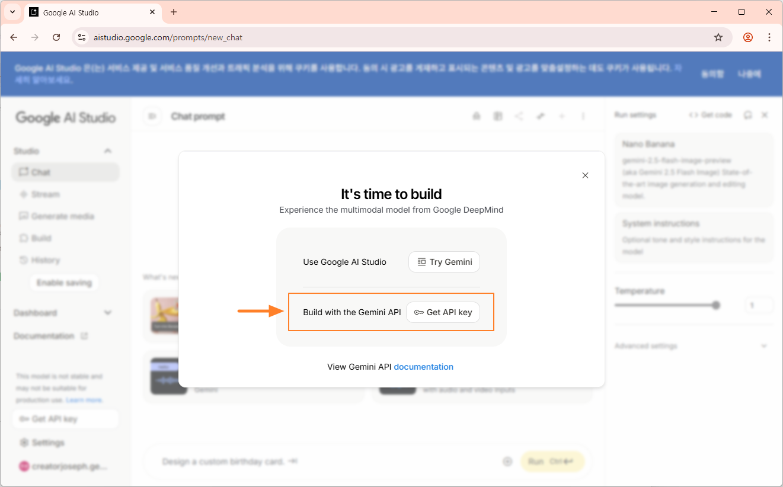The width and height of the screenshot is (783, 487).
Task: Collapse the Studio section chevron
Action: (107, 151)
